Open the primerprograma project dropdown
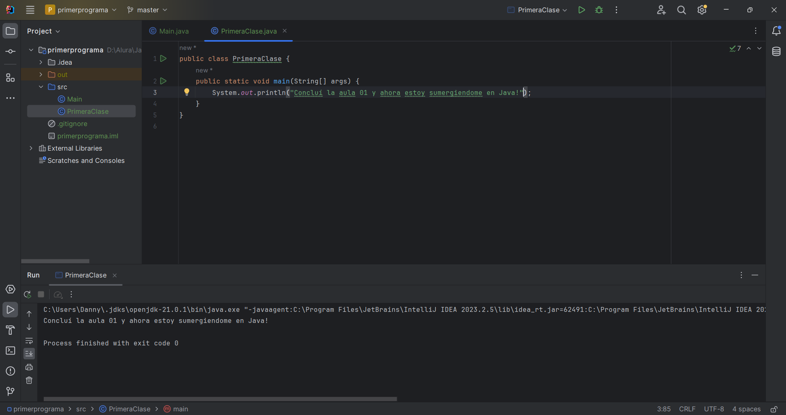The width and height of the screenshot is (786, 415). point(81,10)
